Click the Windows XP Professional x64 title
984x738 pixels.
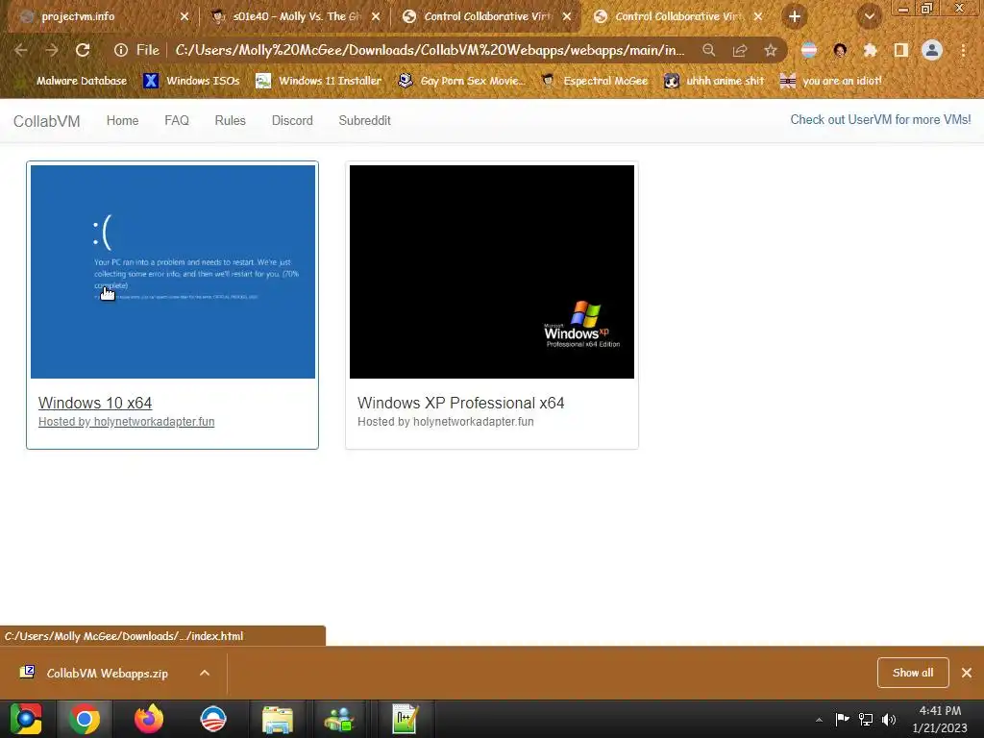click(x=460, y=403)
